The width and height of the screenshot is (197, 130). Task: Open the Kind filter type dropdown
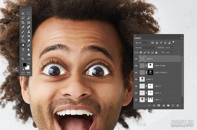[x=142, y=43]
